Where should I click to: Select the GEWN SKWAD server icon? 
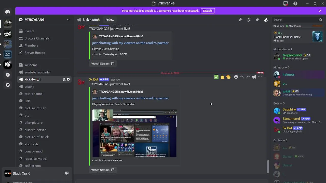coord(8,34)
